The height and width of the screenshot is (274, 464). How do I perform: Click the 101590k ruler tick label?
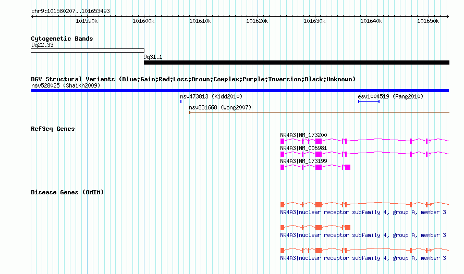[87, 21]
